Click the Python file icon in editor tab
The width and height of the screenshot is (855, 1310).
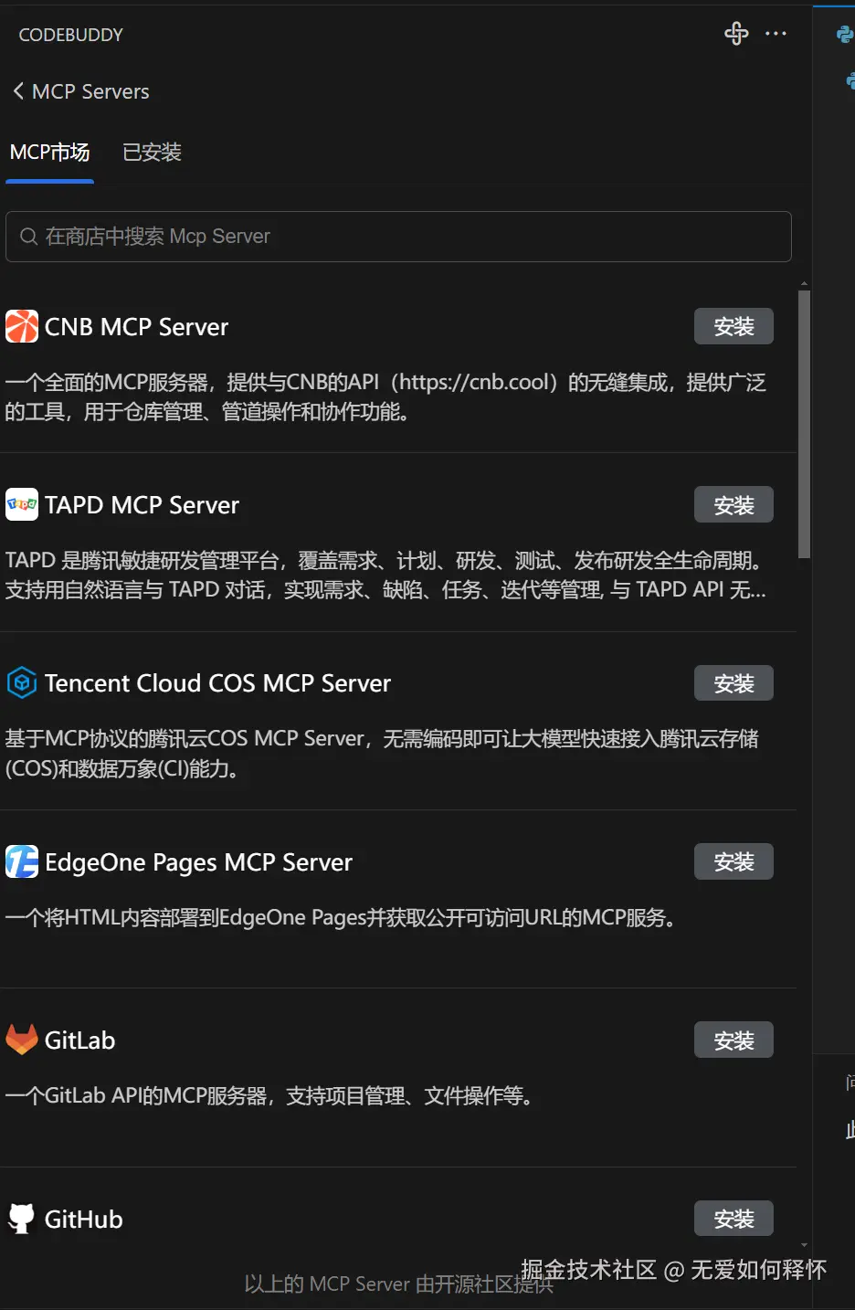click(x=846, y=35)
